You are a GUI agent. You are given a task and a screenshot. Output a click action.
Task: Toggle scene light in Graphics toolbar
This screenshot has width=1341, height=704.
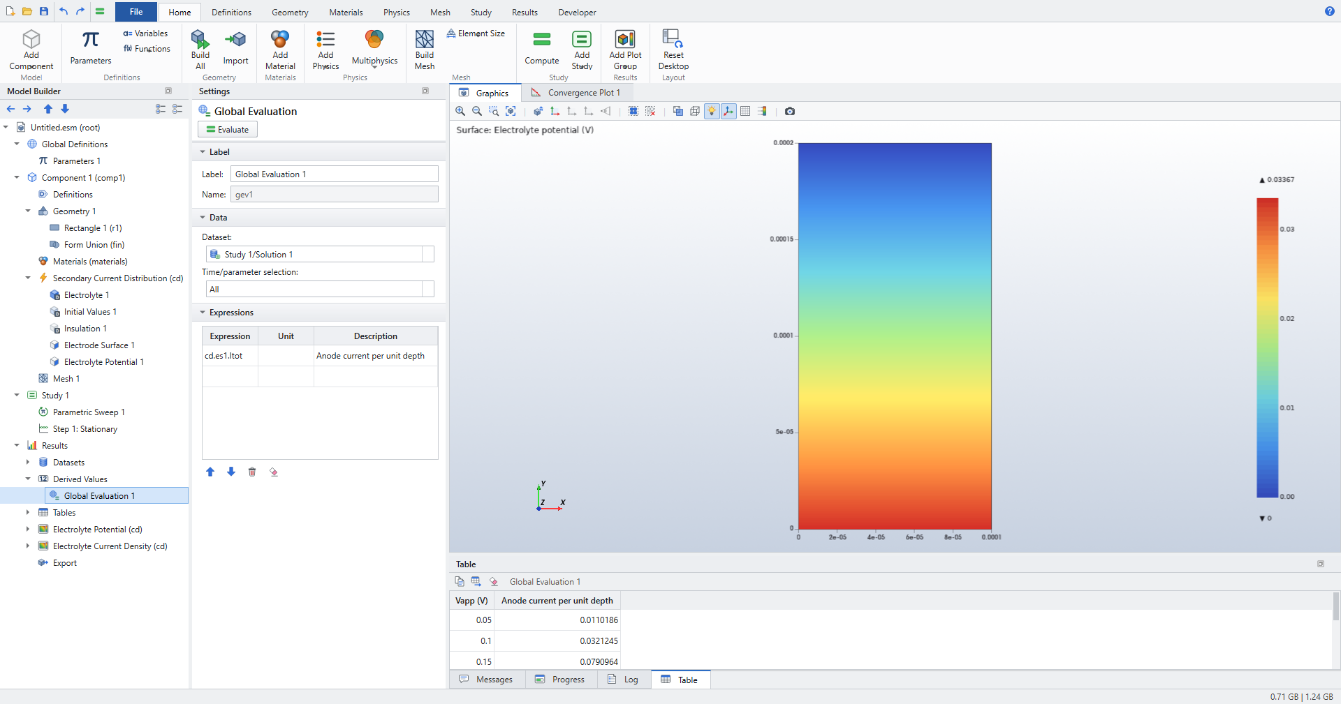point(712,111)
